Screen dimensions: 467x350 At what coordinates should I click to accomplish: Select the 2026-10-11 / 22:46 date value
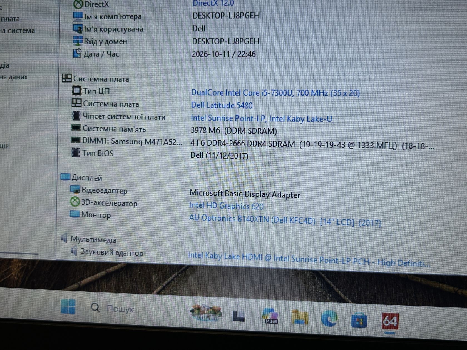[223, 54]
